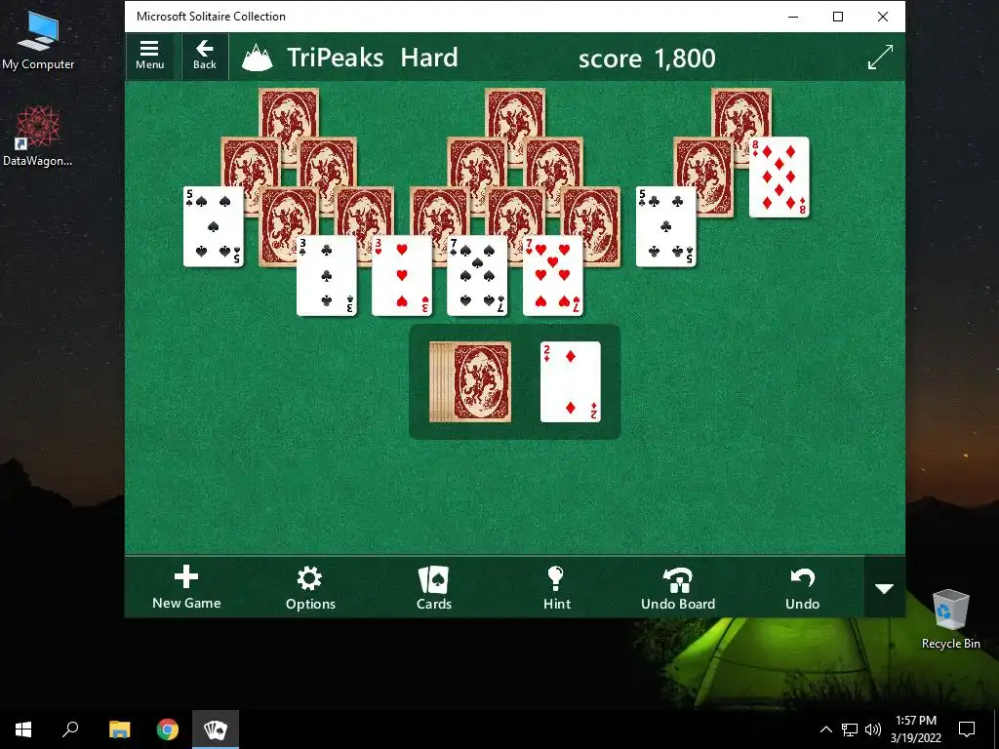
Task: Open the network status tray icon
Action: coord(850,729)
